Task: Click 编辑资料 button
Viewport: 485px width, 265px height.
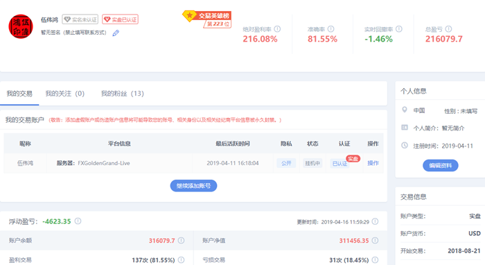Action: point(441,165)
